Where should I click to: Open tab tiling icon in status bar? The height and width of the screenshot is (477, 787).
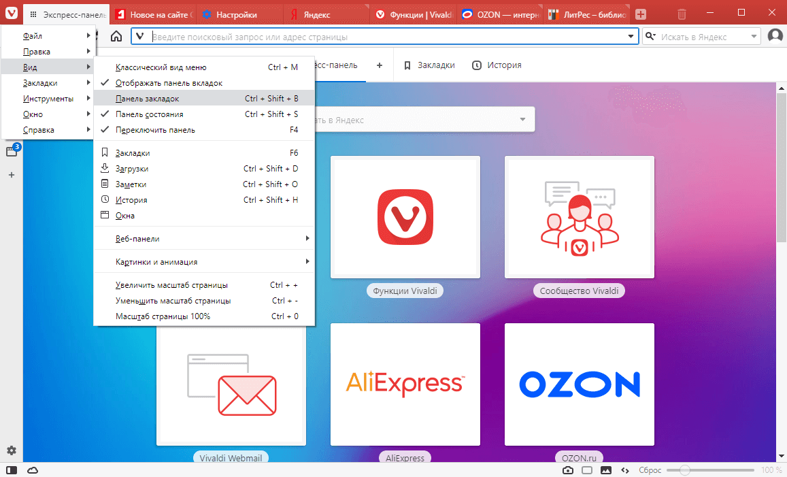587,470
